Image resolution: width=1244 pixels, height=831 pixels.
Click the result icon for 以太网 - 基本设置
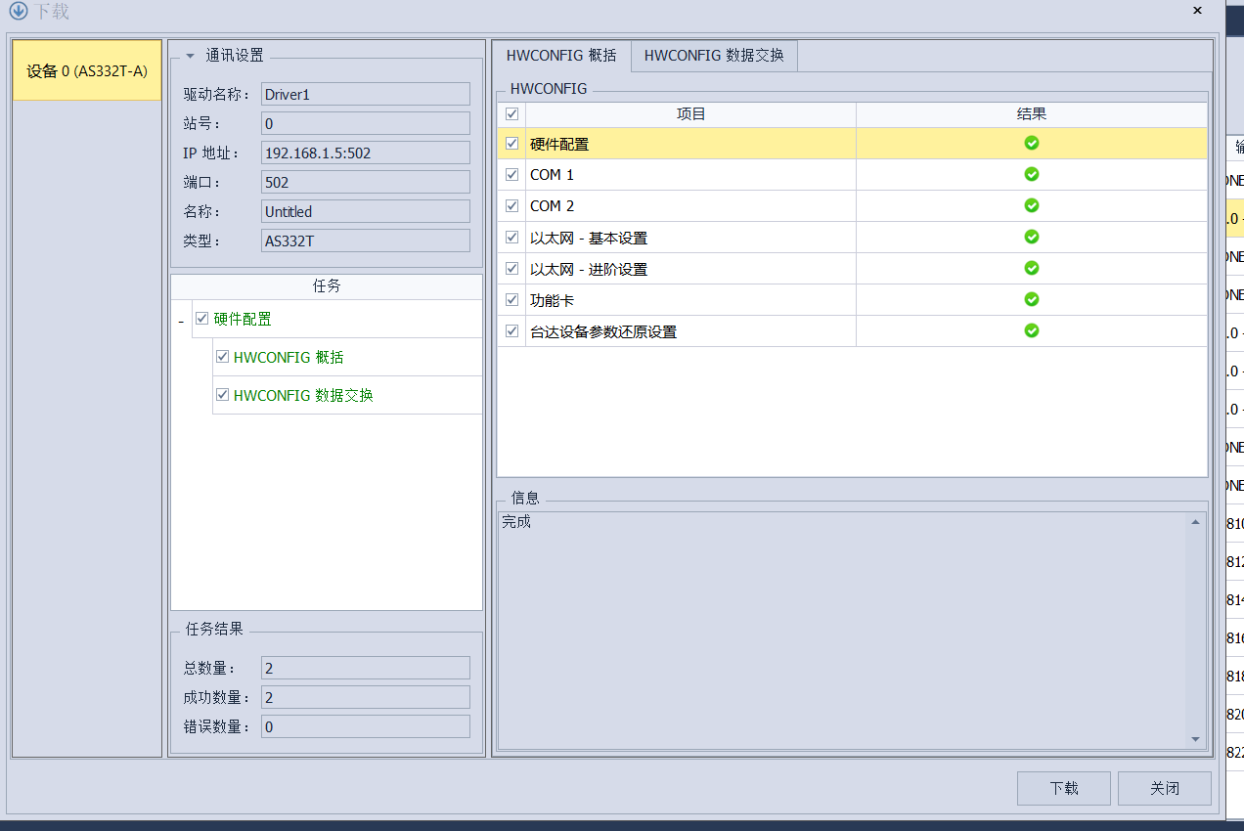(1031, 237)
